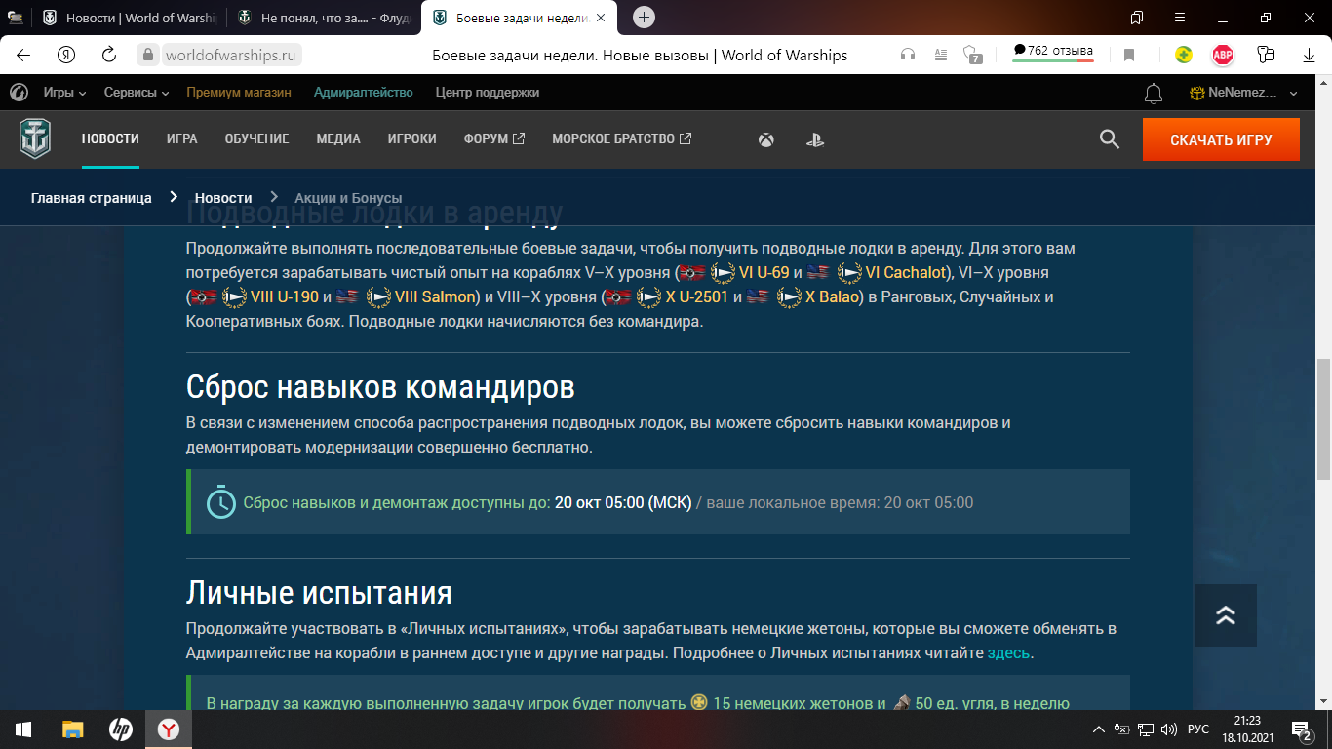Open ОБУЧЕНИЕ navigation item
This screenshot has width=1332, height=749.
[256, 139]
